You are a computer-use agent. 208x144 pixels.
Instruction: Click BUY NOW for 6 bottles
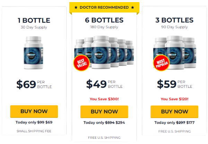pyautogui.click(x=104, y=112)
